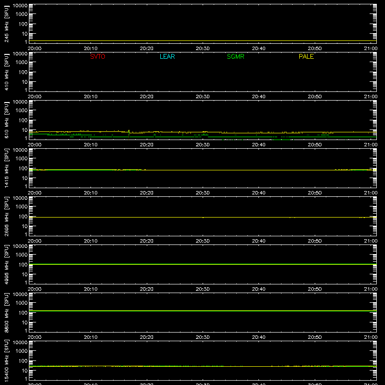Click the 21:00 time label under 4995 MHz plot
This screenshot has height=385, width=385.
pyautogui.click(x=371, y=289)
